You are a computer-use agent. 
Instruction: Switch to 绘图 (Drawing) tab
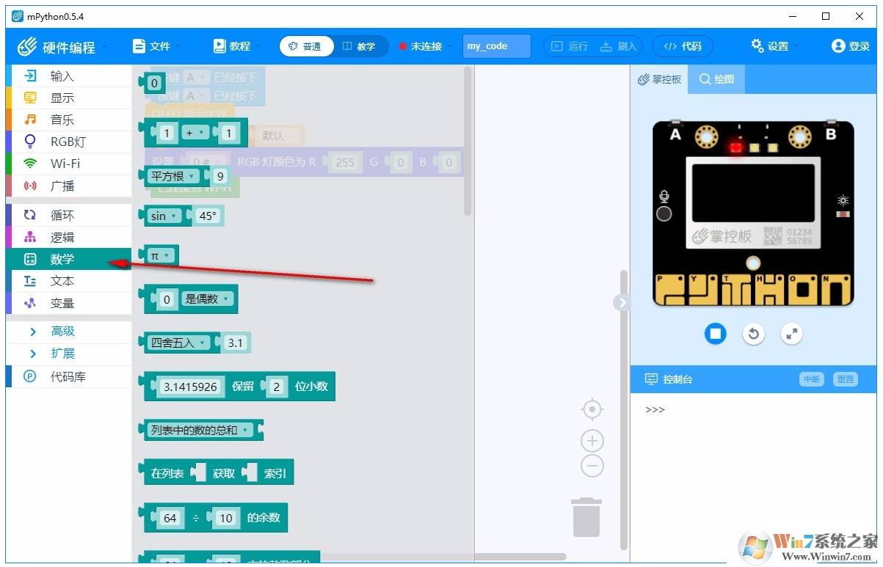point(716,79)
